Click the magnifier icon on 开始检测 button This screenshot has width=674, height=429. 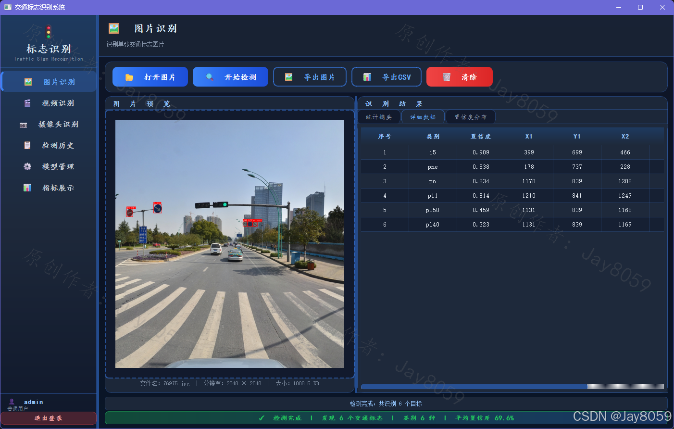tap(210, 77)
